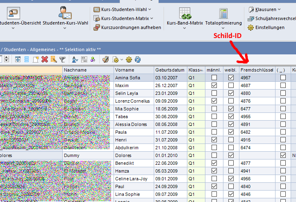Select the Vorname cell Lorenz Cornelius
The height and width of the screenshot is (202, 296).
pyautogui.click(x=134, y=101)
